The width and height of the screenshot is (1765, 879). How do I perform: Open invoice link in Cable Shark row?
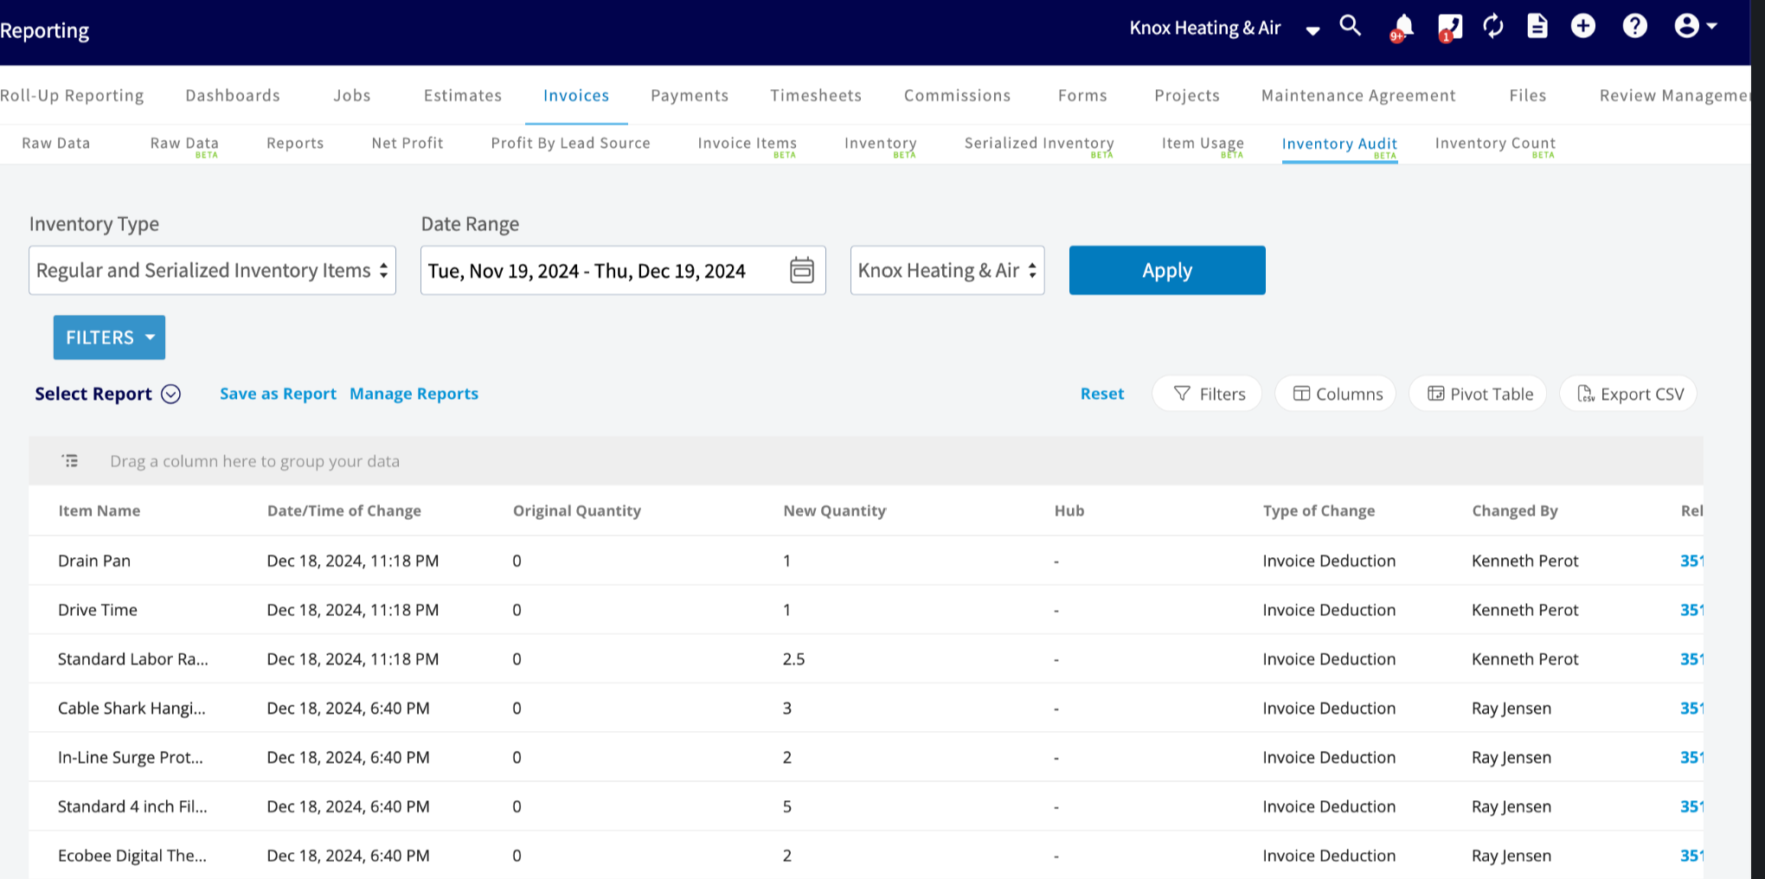click(1691, 708)
